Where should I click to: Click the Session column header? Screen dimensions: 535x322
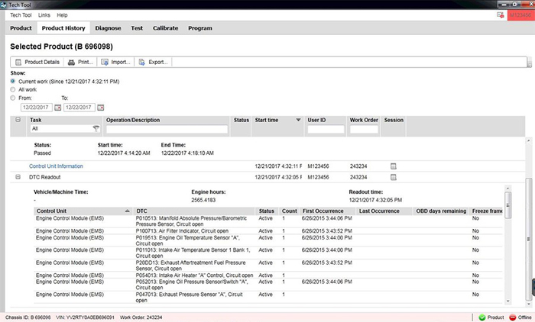[x=394, y=120]
